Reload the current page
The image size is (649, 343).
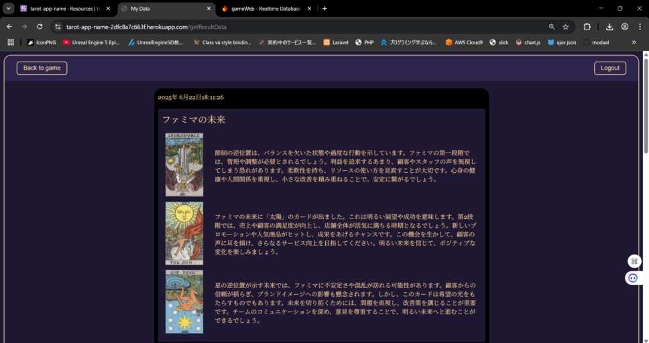point(40,27)
